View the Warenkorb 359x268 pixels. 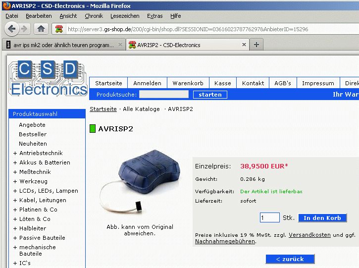coord(188,83)
